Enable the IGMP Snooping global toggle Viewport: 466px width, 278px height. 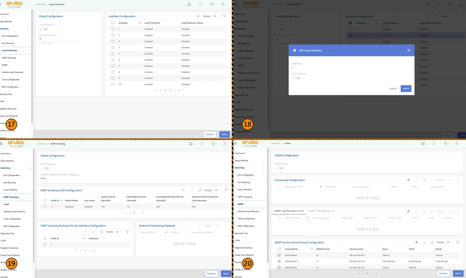click(x=44, y=168)
